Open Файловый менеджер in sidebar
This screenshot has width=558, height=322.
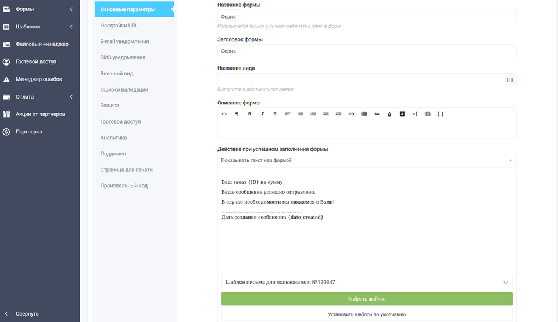[x=42, y=44]
